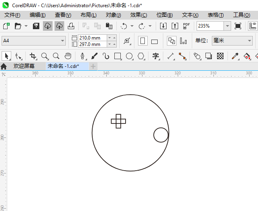Toggle the rulers display icon
The height and width of the screenshot is (211, 258).
pos(253,26)
